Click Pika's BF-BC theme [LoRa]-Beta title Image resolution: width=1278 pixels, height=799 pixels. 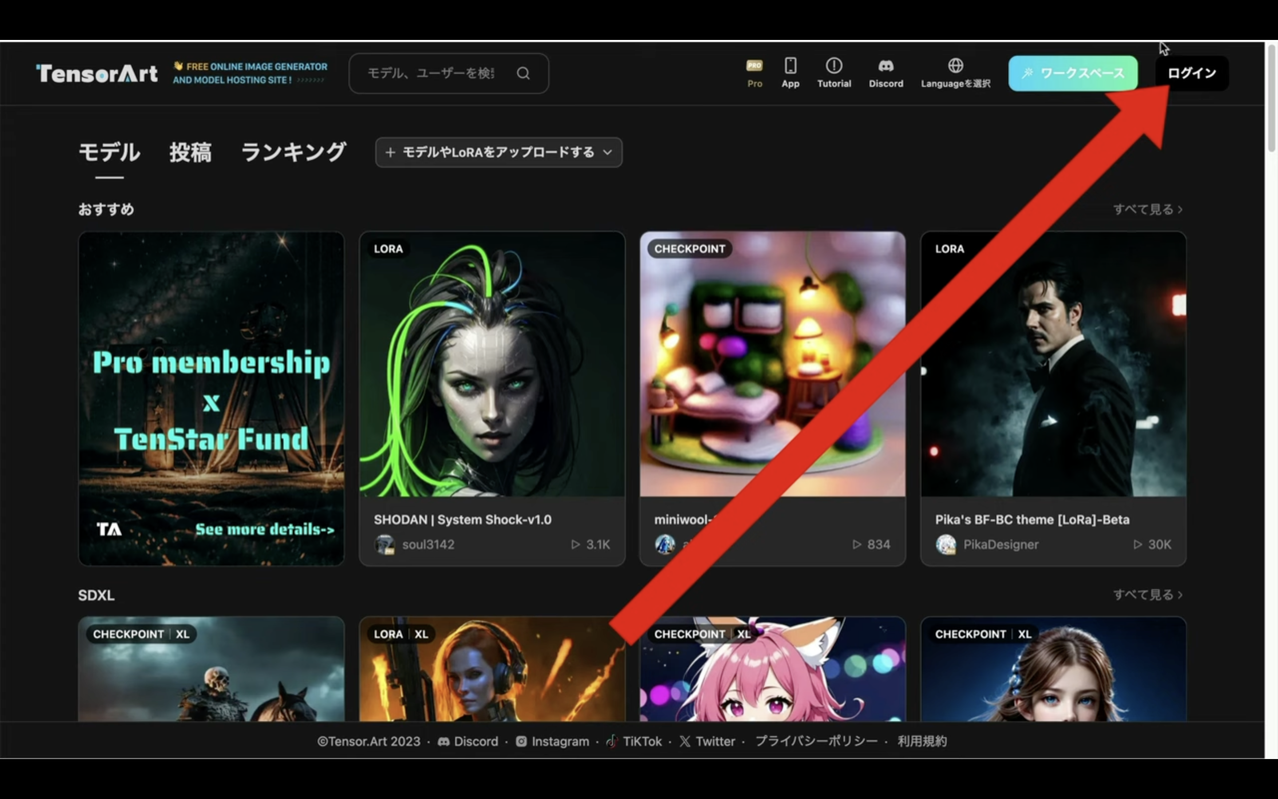click(1032, 519)
